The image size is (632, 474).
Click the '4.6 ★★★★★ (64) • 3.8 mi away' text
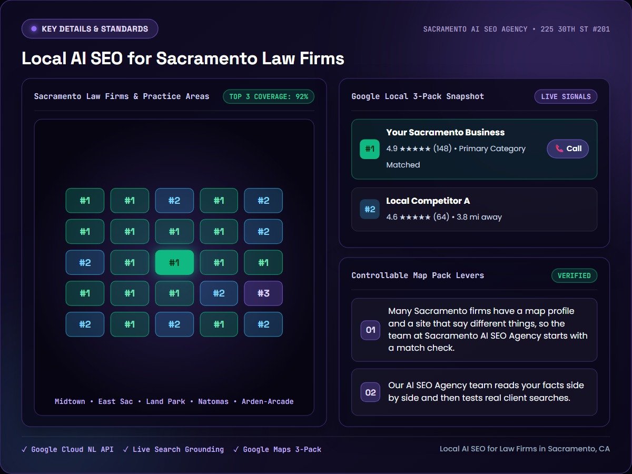coord(444,216)
